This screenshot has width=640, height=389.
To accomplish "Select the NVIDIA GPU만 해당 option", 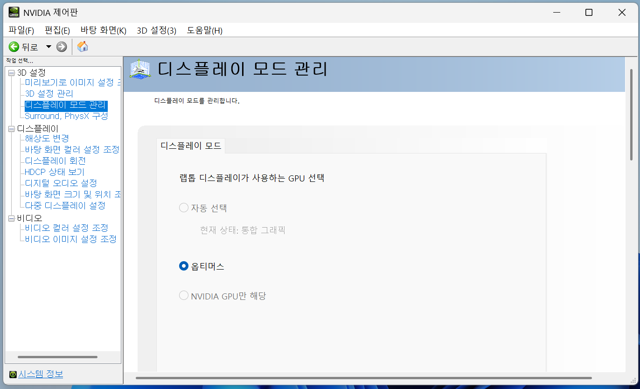I will [x=183, y=295].
